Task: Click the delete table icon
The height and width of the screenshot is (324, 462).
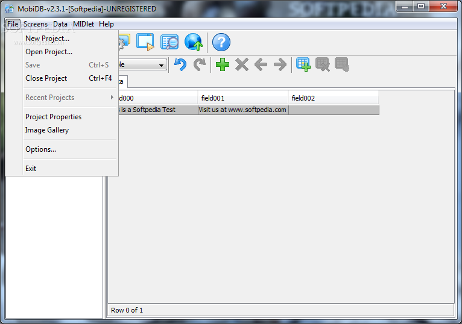Action: [323, 64]
